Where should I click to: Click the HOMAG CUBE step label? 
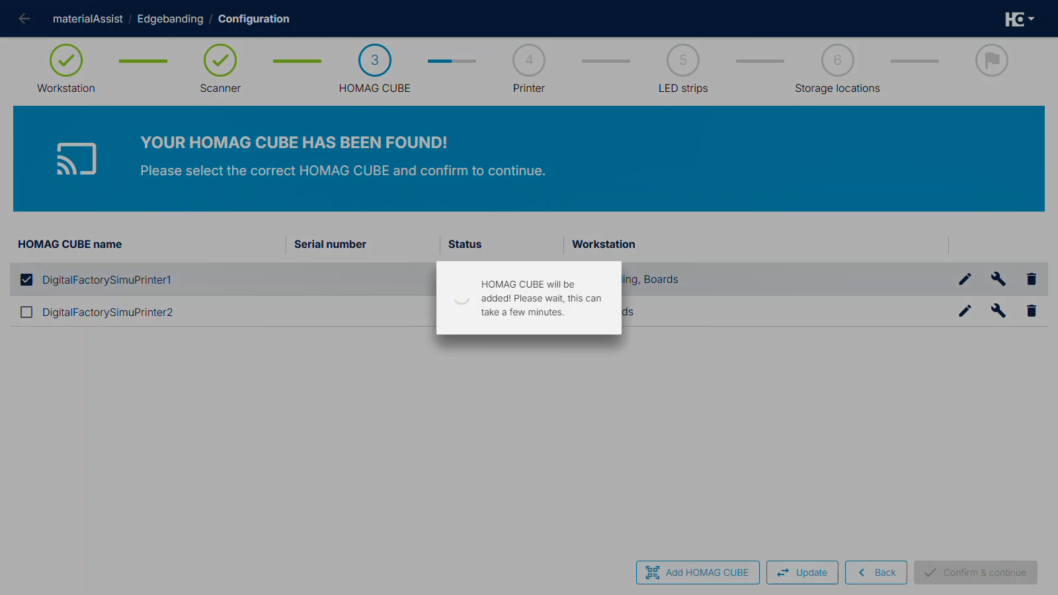click(375, 88)
